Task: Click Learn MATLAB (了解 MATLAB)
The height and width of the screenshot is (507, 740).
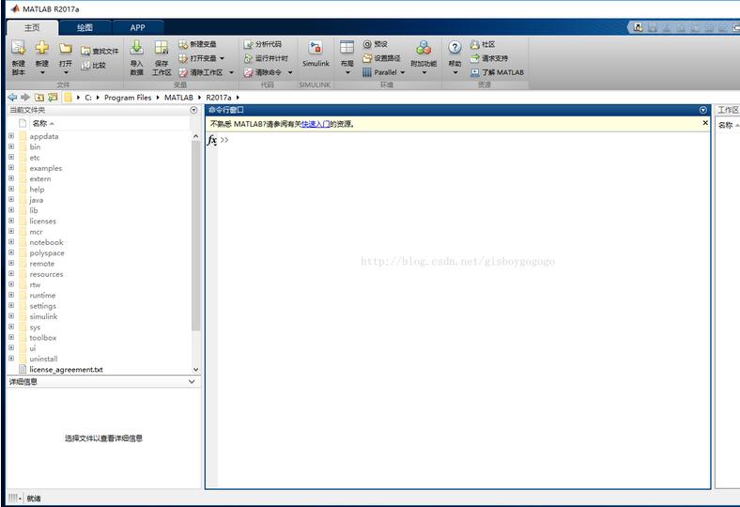Action: (497, 72)
